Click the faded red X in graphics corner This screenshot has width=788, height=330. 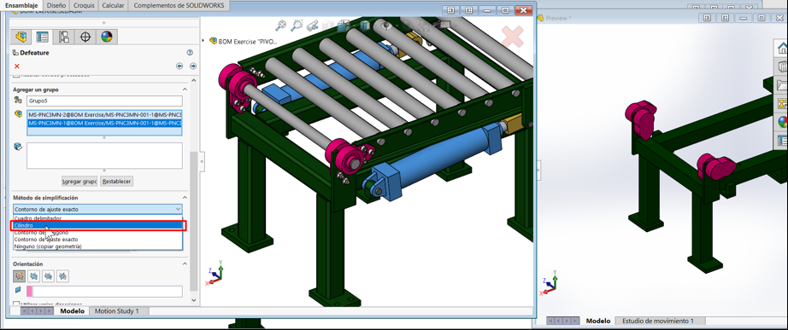click(x=513, y=37)
